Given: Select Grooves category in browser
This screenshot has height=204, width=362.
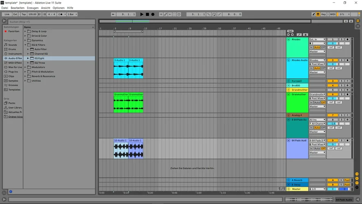Looking at the screenshot, I should coord(13,85).
